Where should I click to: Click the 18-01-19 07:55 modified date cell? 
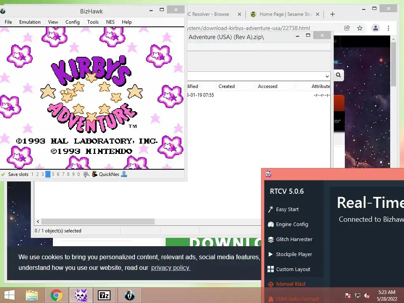200,95
